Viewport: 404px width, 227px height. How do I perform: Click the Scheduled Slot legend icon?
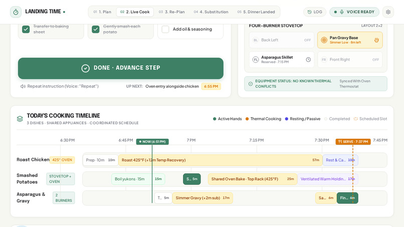click(355, 119)
